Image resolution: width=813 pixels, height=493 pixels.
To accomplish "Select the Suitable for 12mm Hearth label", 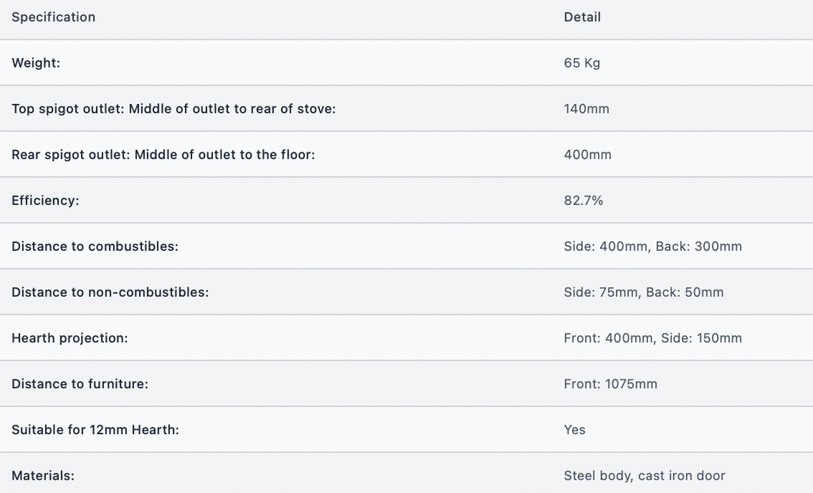I will [x=95, y=429].
